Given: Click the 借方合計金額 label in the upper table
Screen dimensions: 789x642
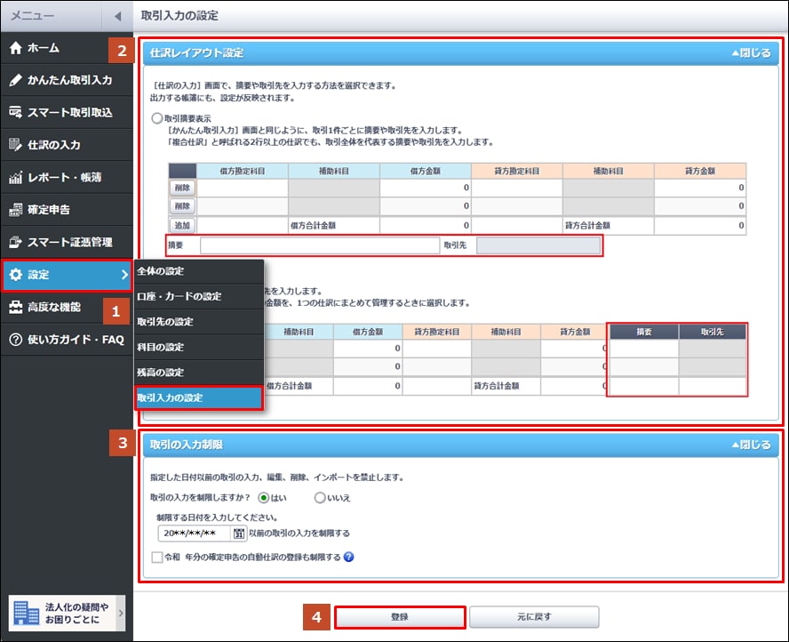Looking at the screenshot, I should 313,226.
